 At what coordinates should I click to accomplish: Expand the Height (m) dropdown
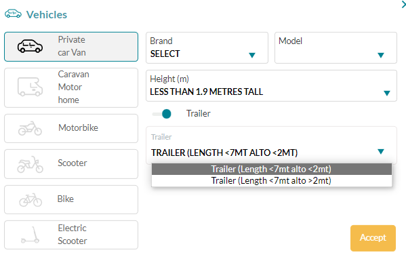271,85
